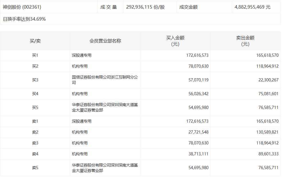Select the 卖3 row label

click(x=35, y=143)
